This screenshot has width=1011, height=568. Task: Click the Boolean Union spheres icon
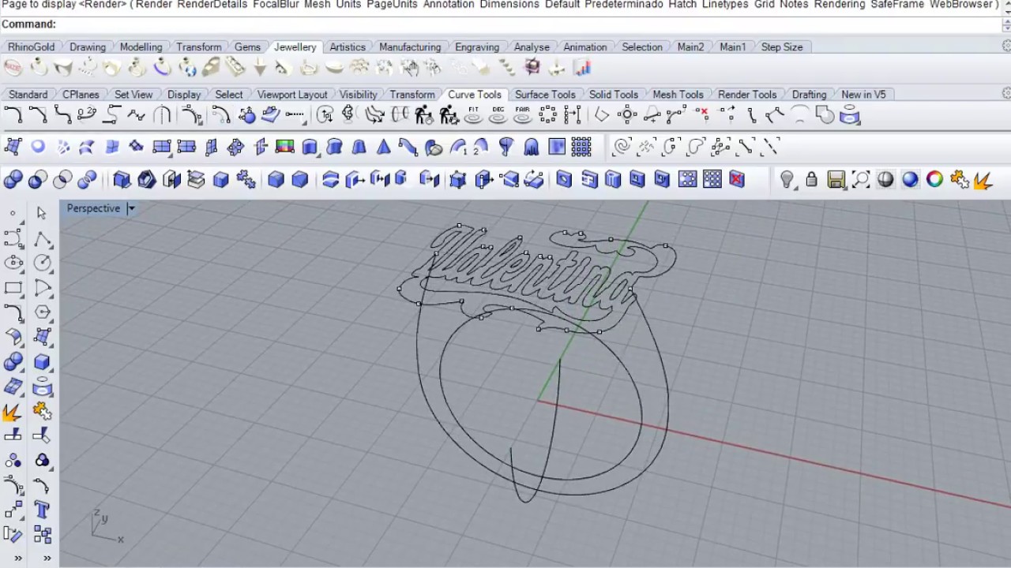click(x=13, y=180)
